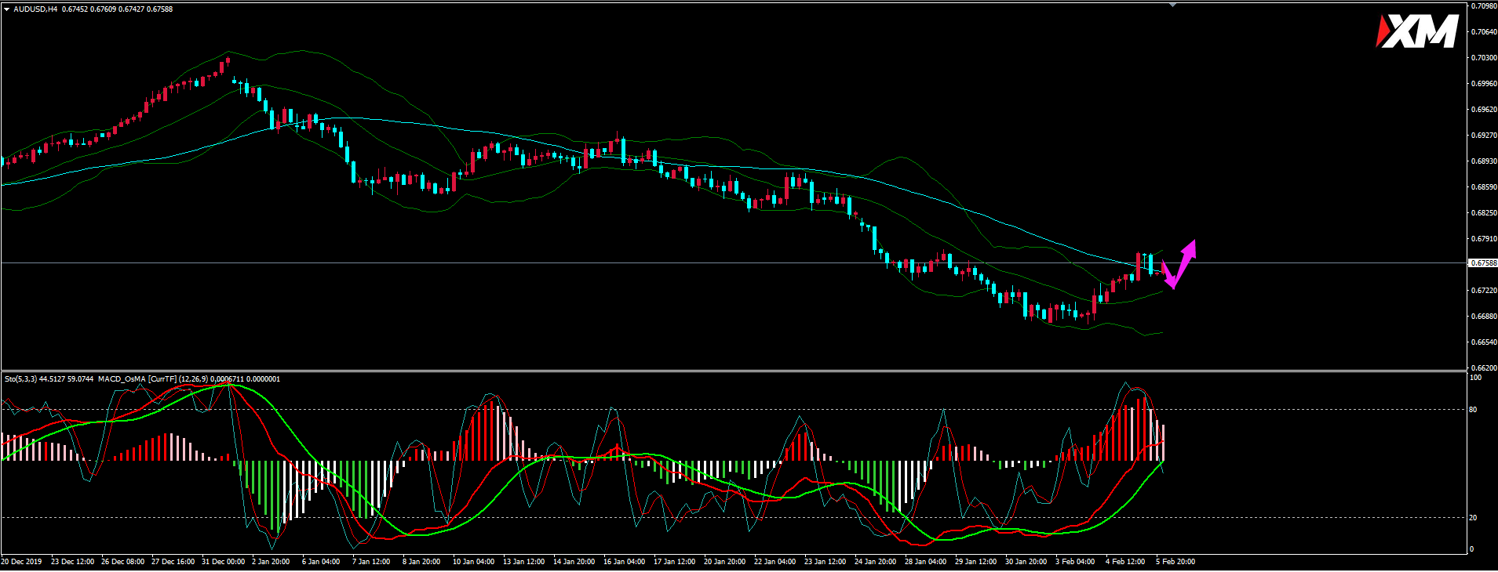Click the 0.69270 price axis label
The width and height of the screenshot is (1498, 572).
click(1485, 136)
